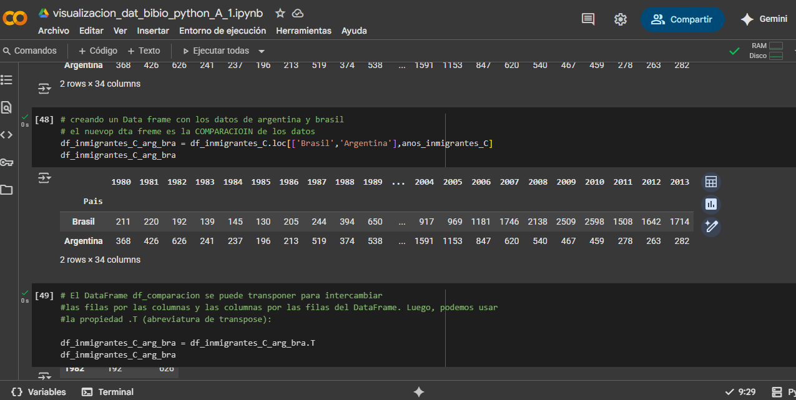
Task: Open the comments panel icon
Action: click(x=588, y=19)
